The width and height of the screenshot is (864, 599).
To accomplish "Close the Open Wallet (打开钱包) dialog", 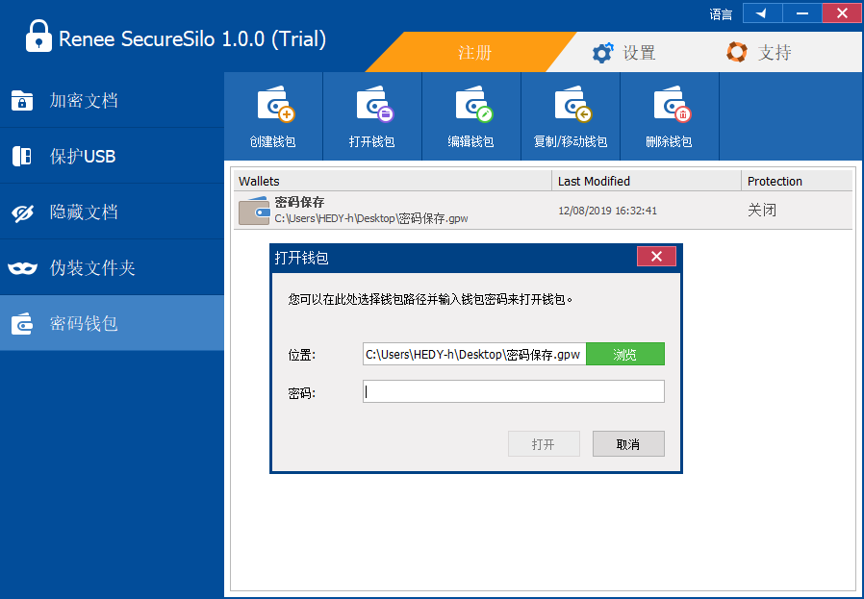I will point(656,257).
